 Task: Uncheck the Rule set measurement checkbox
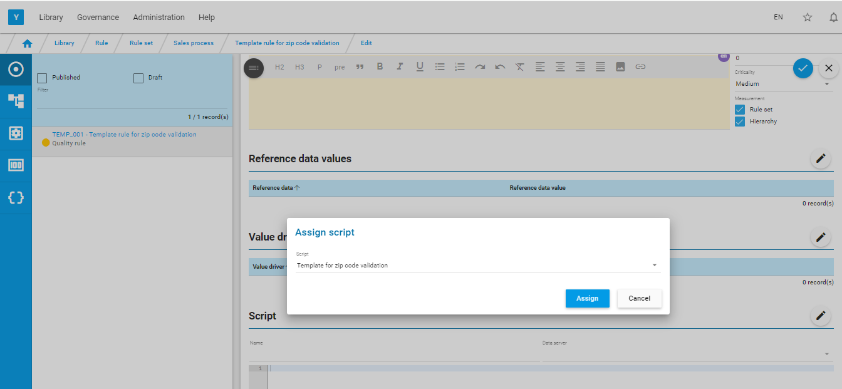click(740, 110)
